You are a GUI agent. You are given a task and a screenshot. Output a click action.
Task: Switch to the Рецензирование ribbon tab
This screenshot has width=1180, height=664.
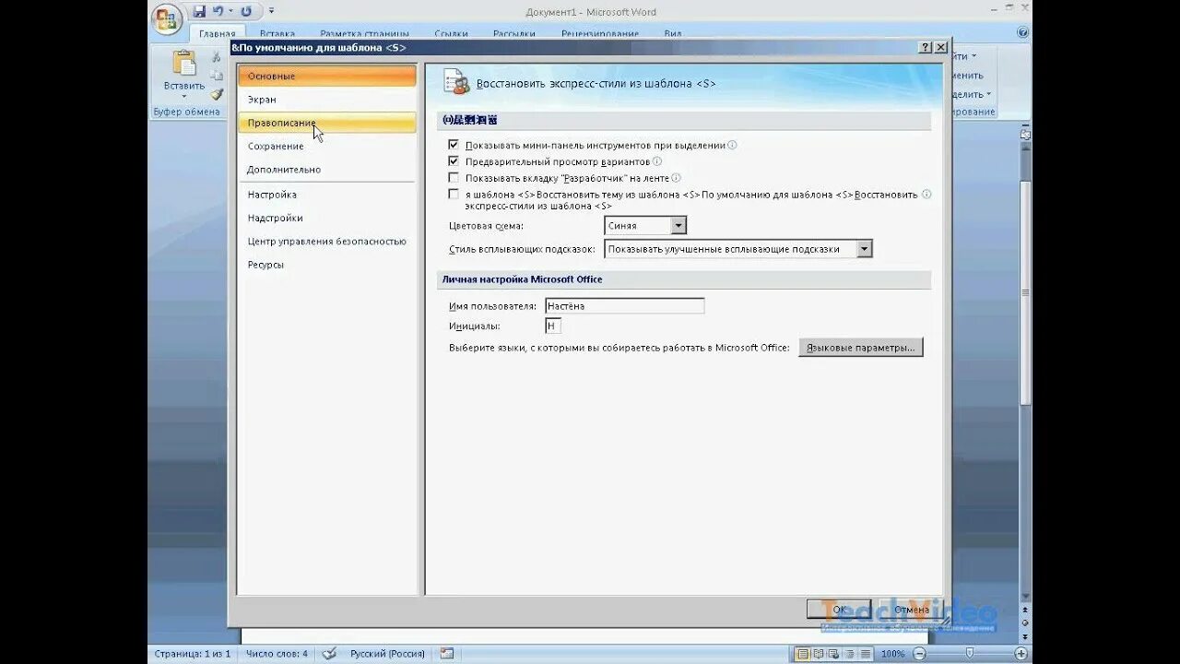pyautogui.click(x=600, y=33)
